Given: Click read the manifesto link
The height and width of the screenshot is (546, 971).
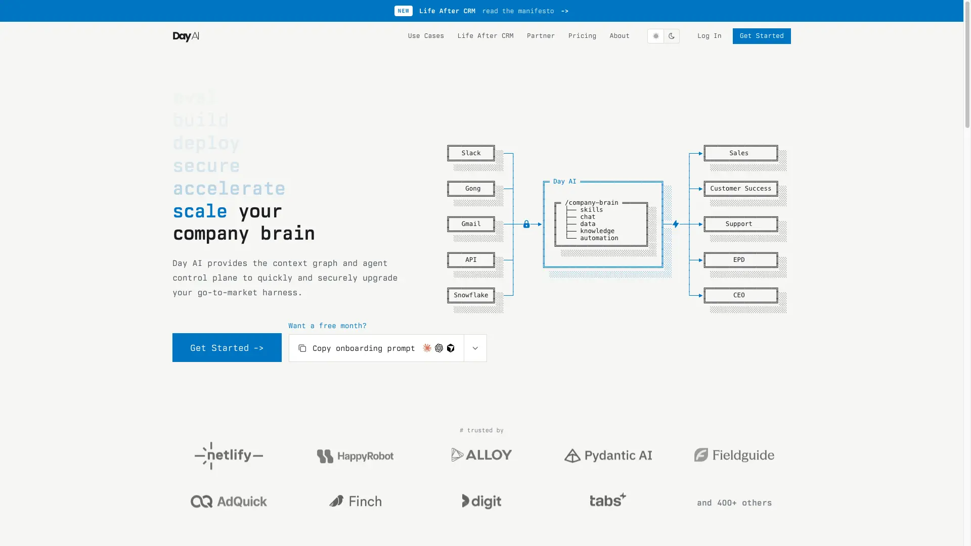Looking at the screenshot, I should [518, 11].
